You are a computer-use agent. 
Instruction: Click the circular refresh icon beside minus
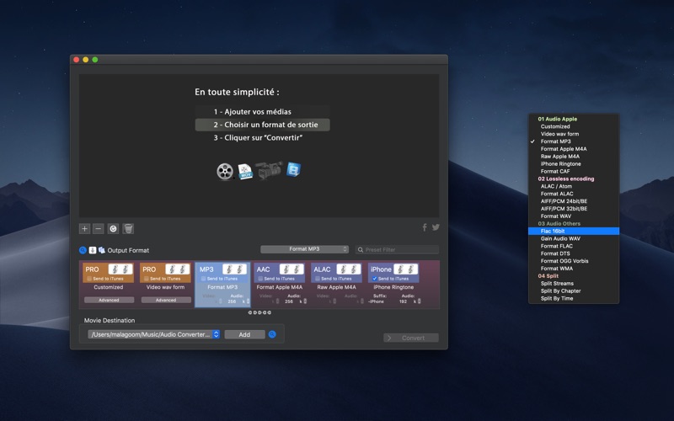[113, 228]
